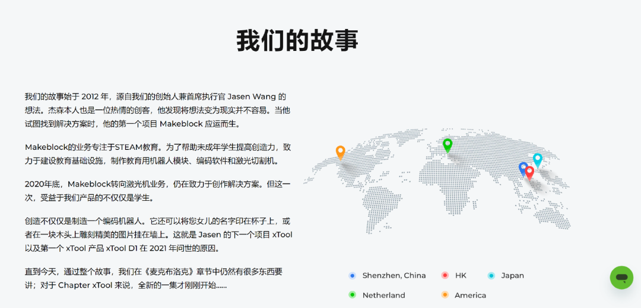Click the "Shenzhen, China" legend label
Image resolution: width=641 pixels, height=308 pixels.
(394, 275)
